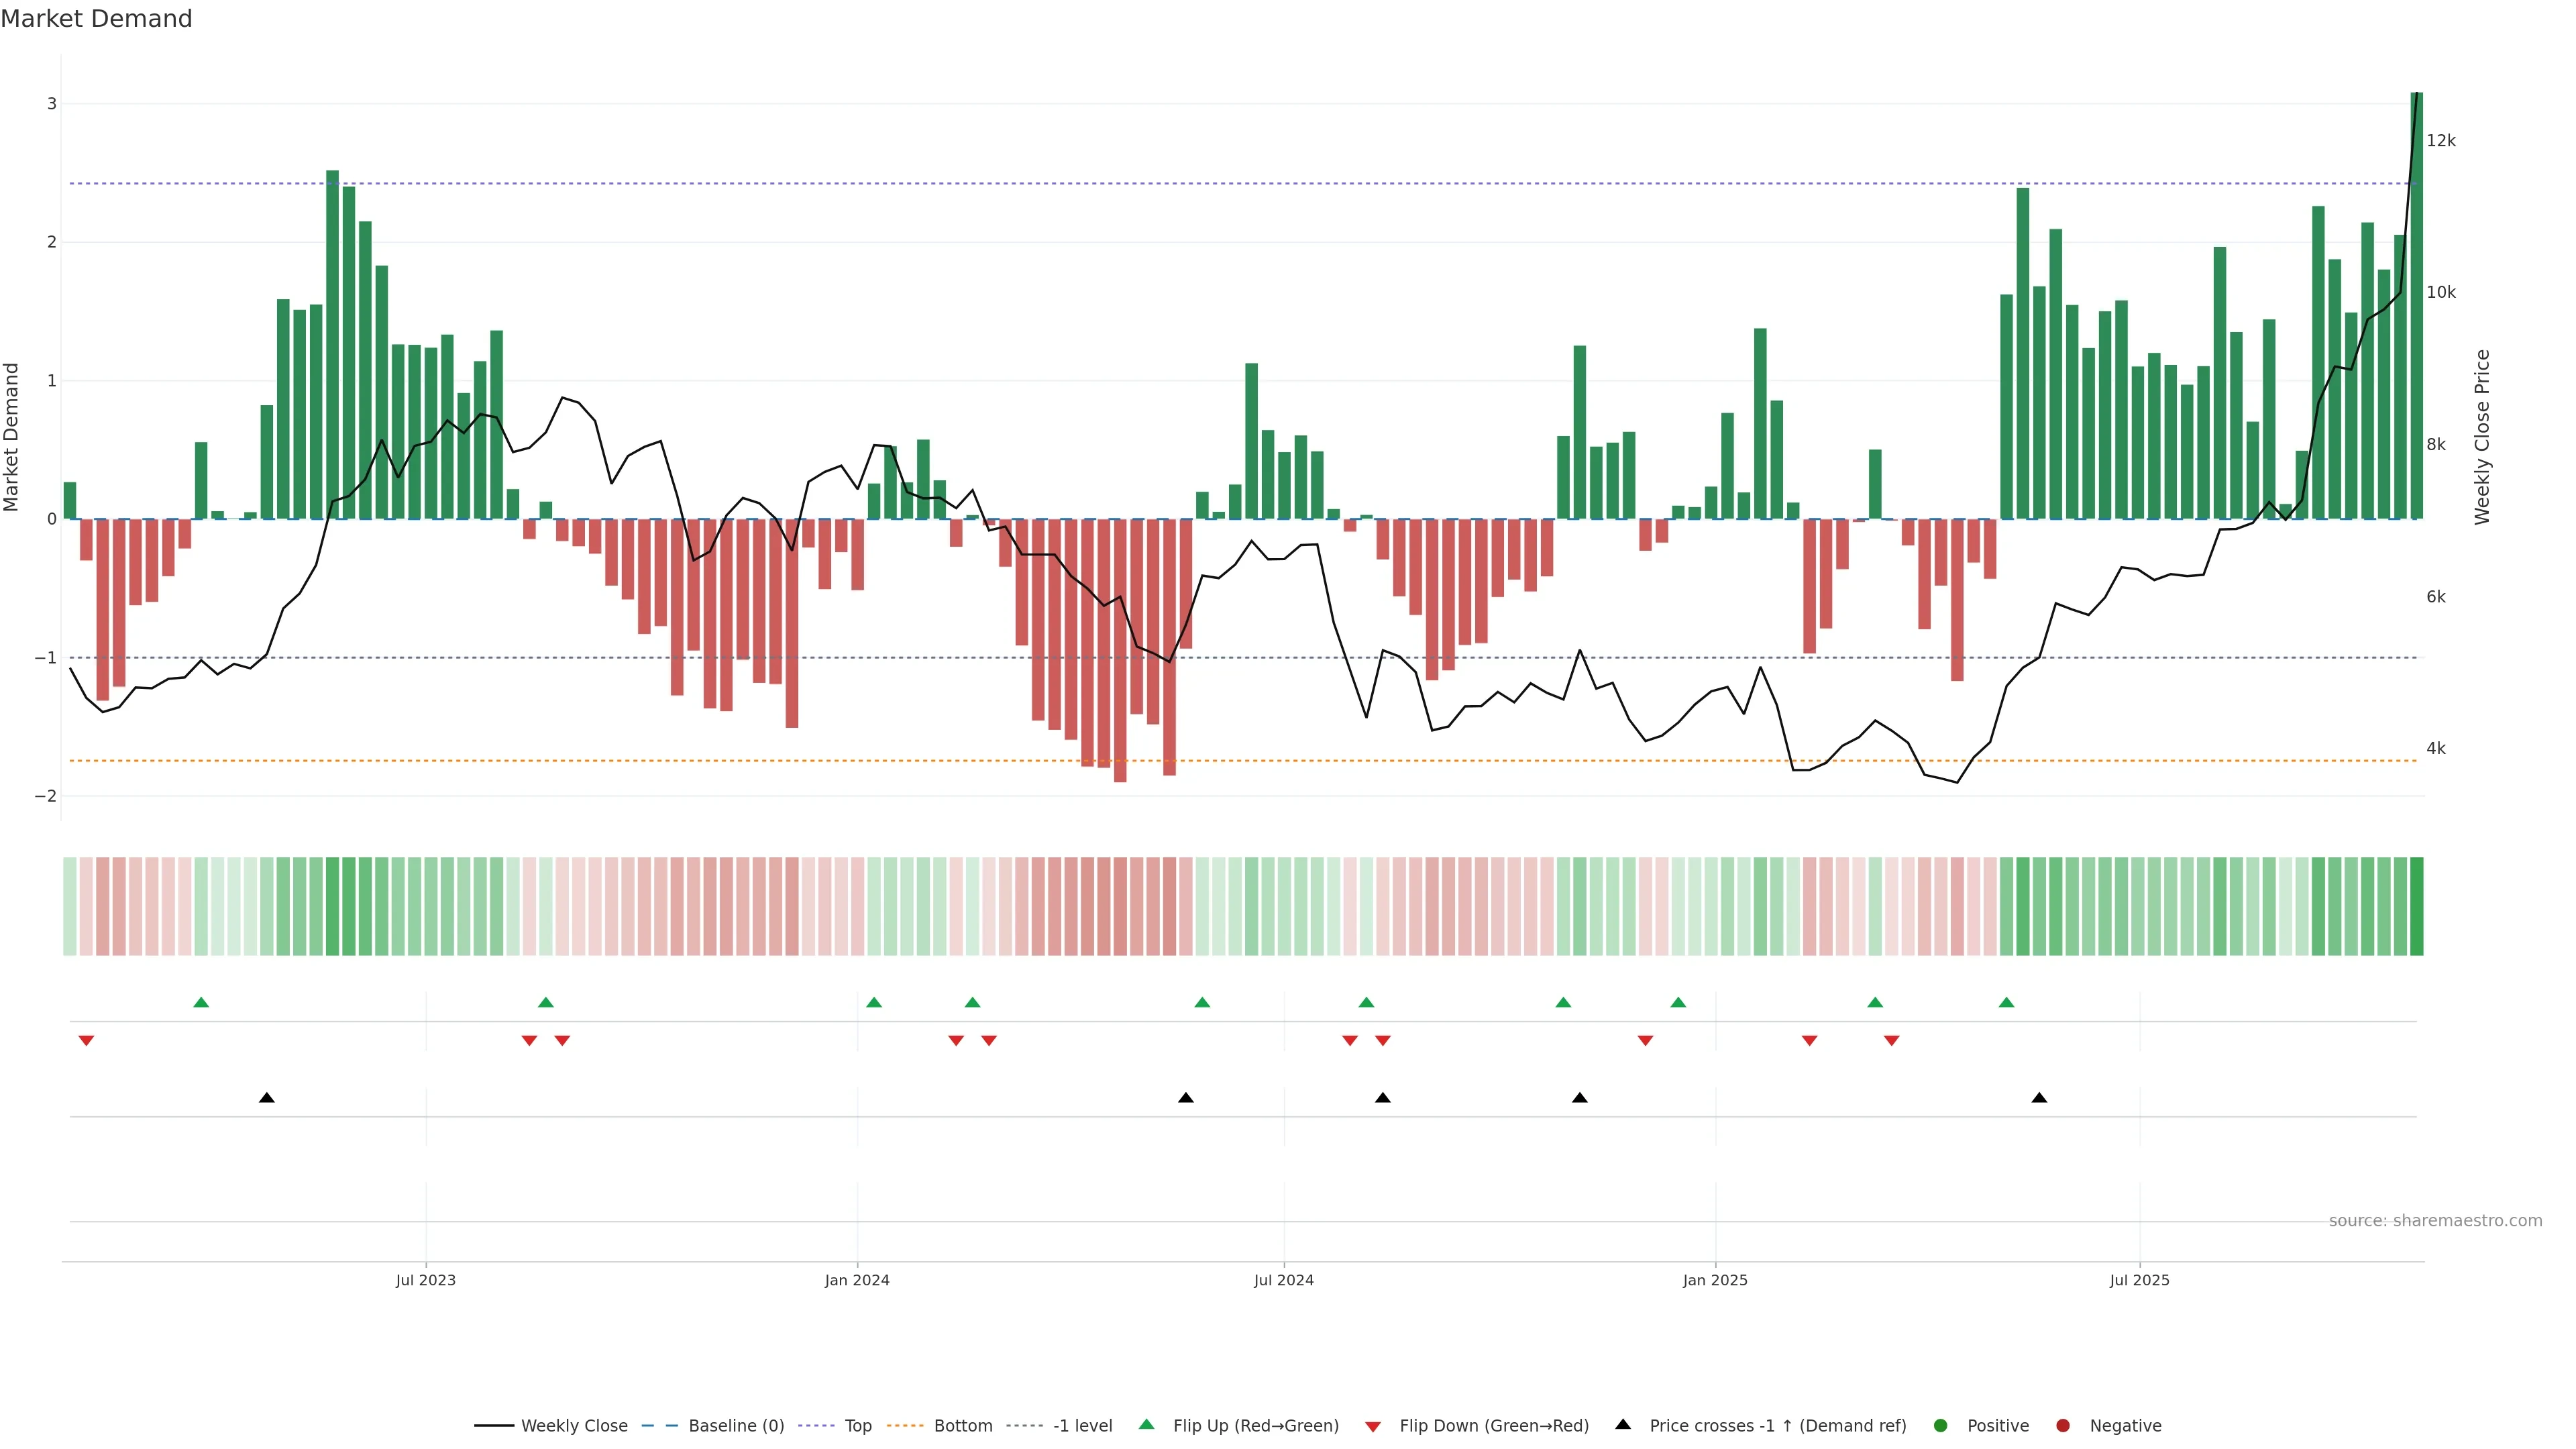The height and width of the screenshot is (1449, 2576).
Task: Click the Jul 2025 axis label
Action: 2139,1281
